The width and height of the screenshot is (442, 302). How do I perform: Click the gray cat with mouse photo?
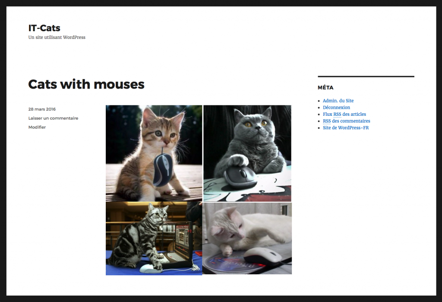(x=247, y=153)
